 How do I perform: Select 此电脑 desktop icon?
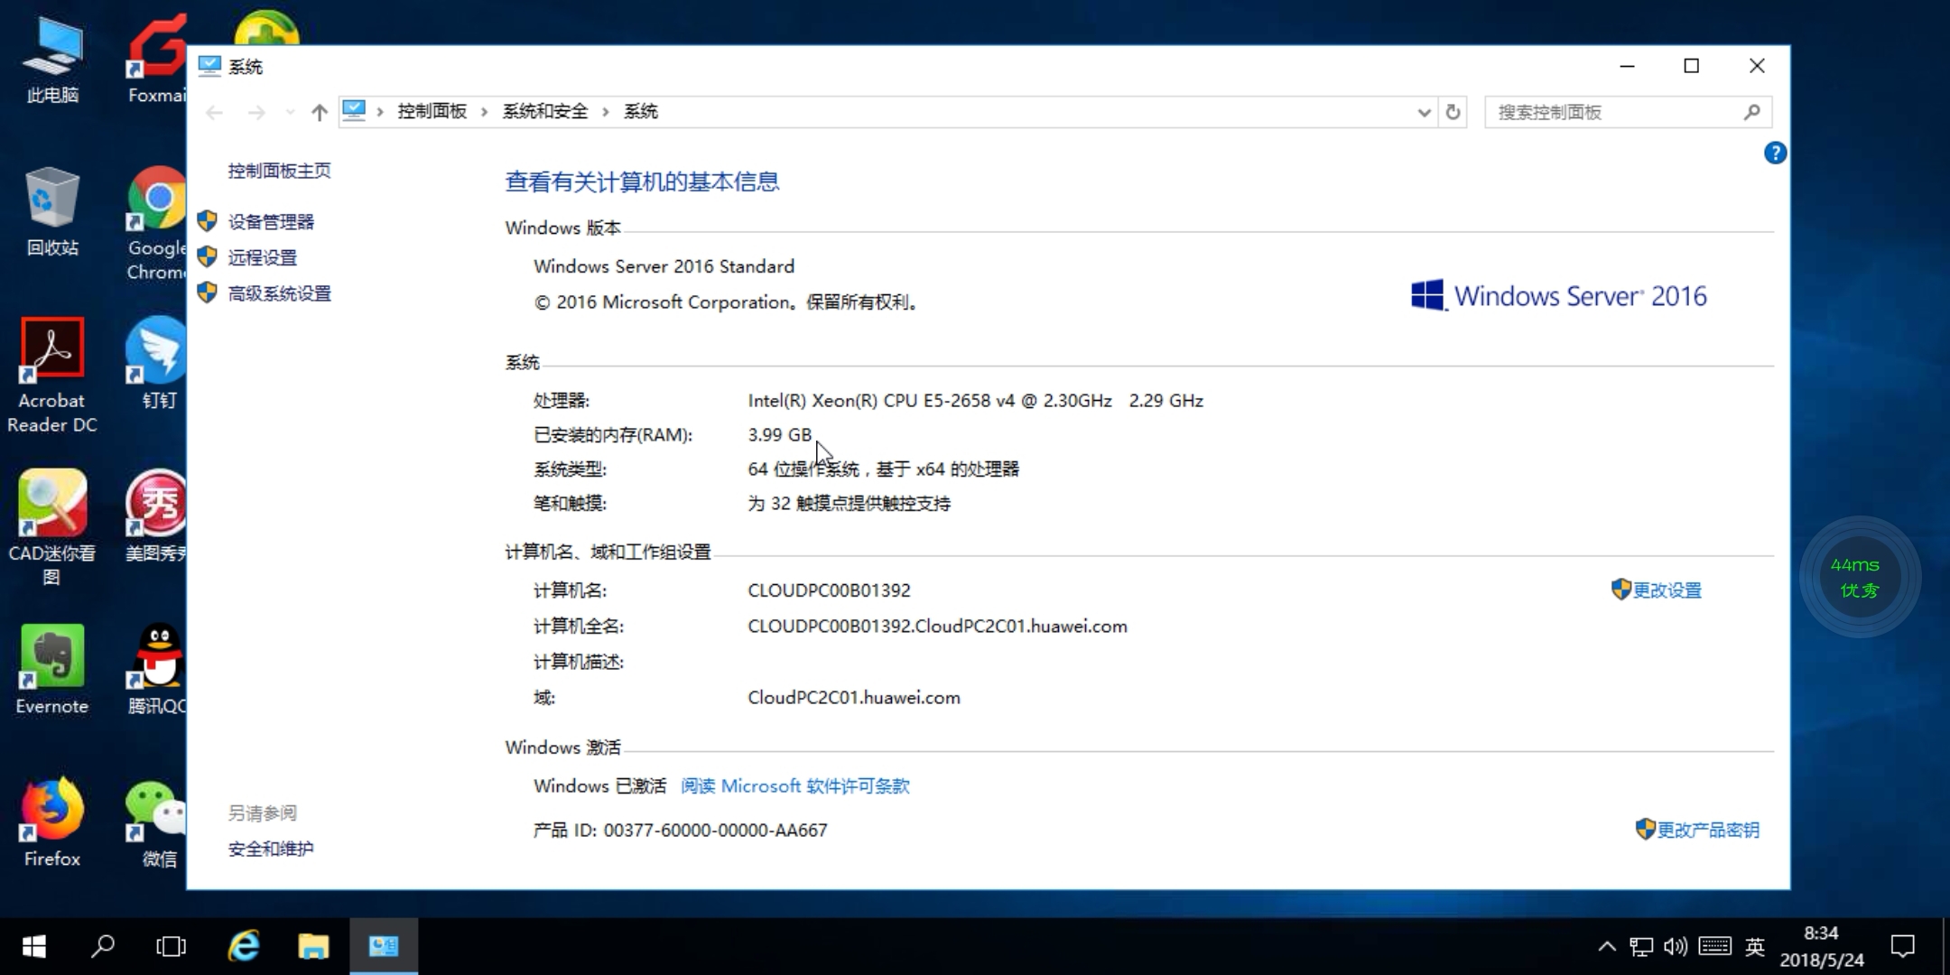point(52,61)
